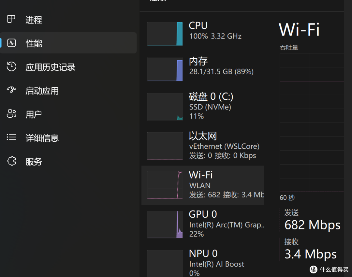The height and width of the screenshot is (277, 352).
Task: Click 'Intel(R) AI Boost' label
Action: click(217, 264)
